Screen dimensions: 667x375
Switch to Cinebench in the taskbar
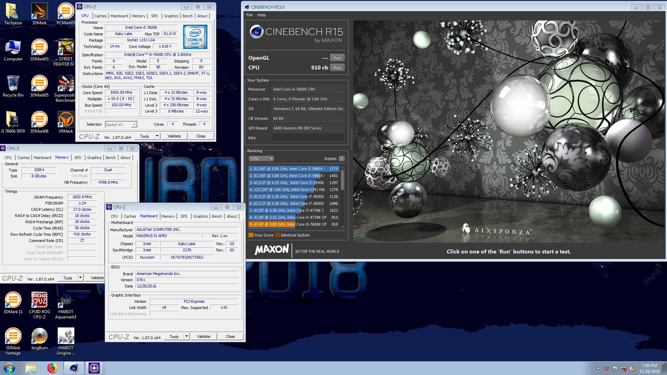tap(74, 368)
